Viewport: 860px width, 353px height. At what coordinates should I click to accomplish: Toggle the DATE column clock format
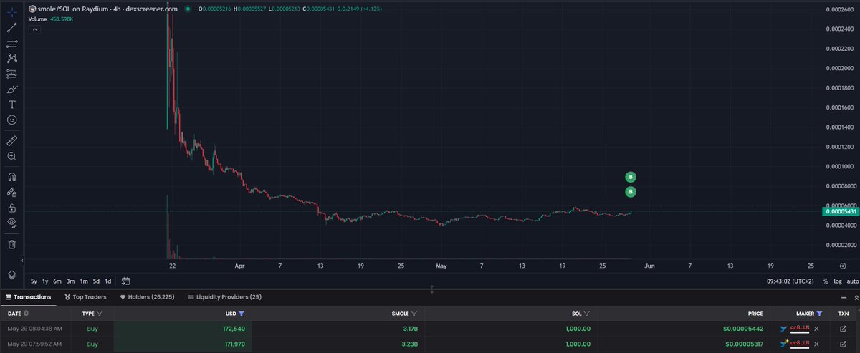[27, 314]
